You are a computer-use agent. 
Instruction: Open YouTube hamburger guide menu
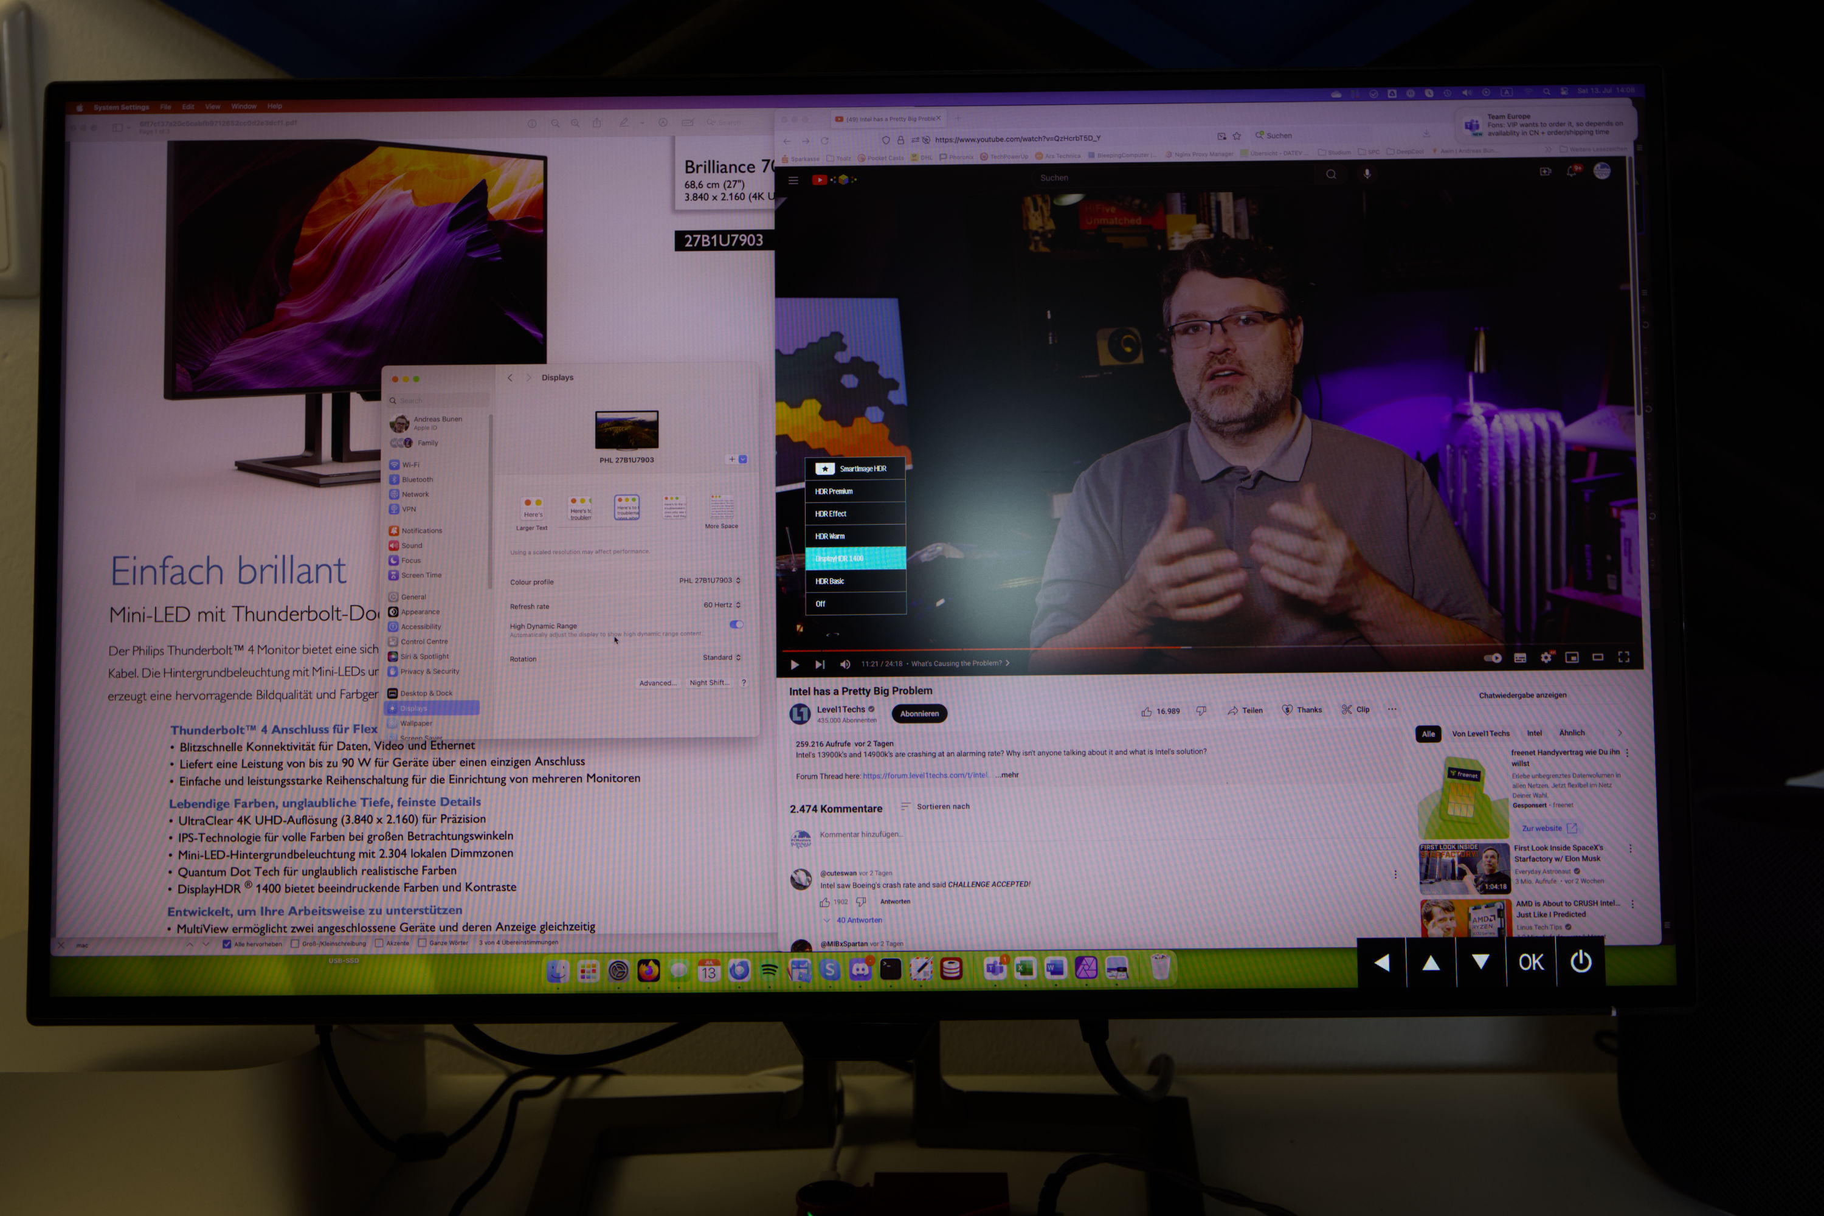pyautogui.click(x=793, y=180)
